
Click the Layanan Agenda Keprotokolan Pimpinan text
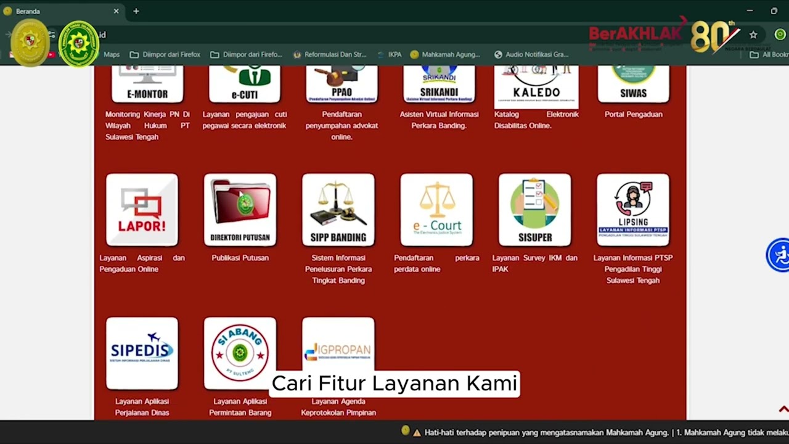[338, 407]
